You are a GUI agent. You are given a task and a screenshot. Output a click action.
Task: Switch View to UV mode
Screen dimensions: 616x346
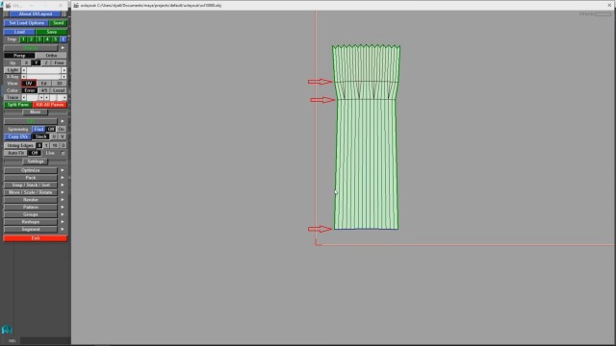pyautogui.click(x=29, y=84)
